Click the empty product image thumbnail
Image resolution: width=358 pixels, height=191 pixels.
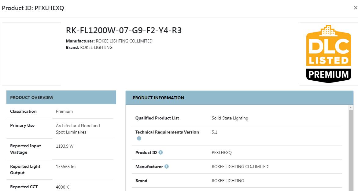click(31, 54)
